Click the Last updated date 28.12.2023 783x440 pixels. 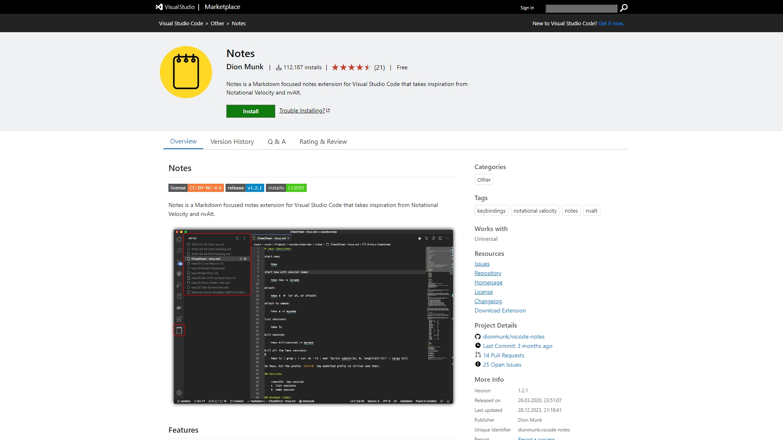coord(540,410)
